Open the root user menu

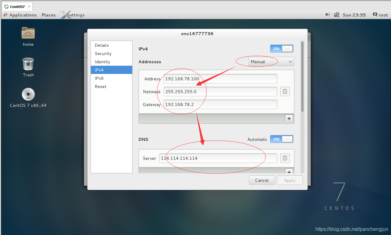coord(380,15)
